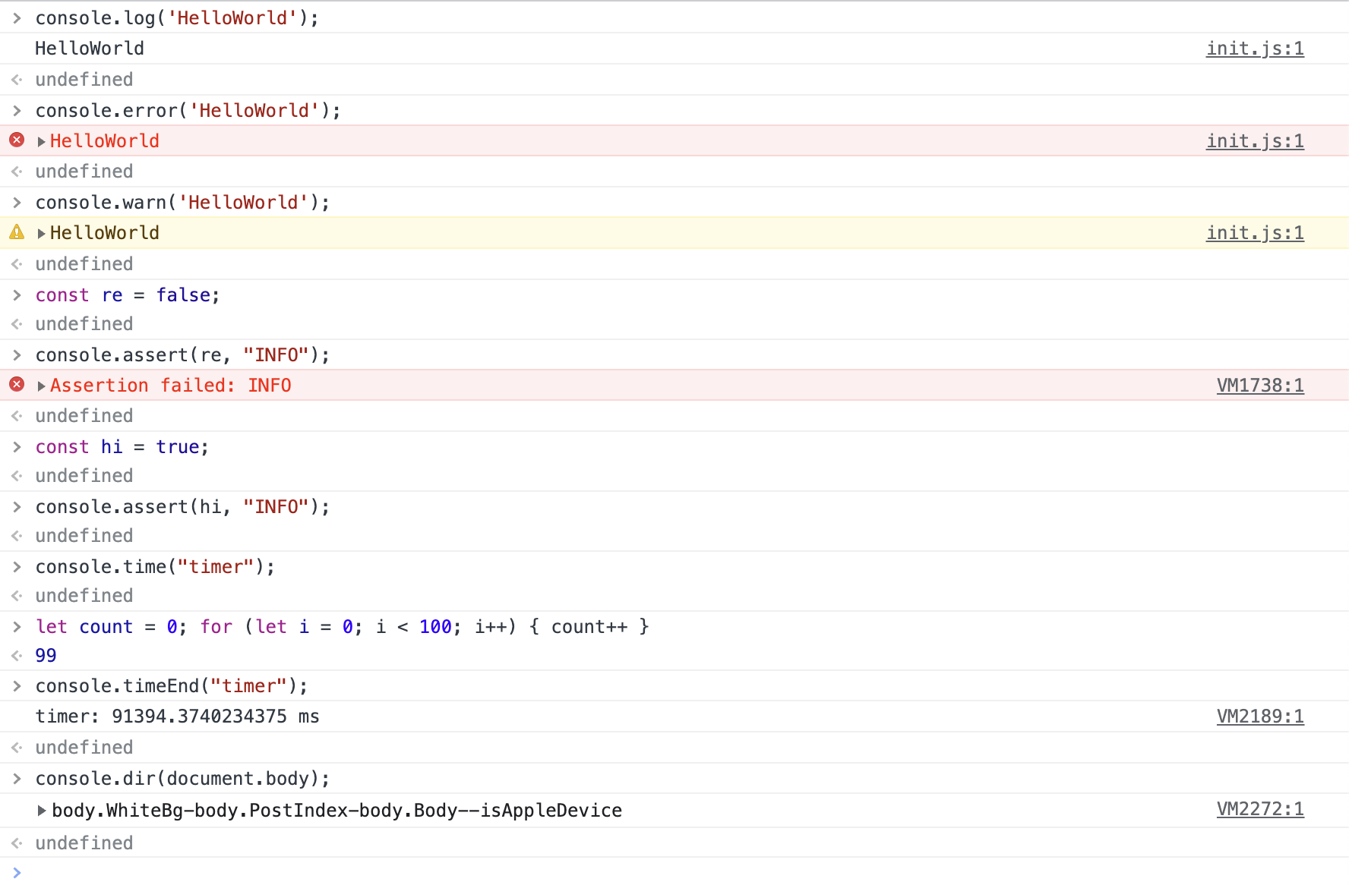Click the returned value 99

pos(46,656)
